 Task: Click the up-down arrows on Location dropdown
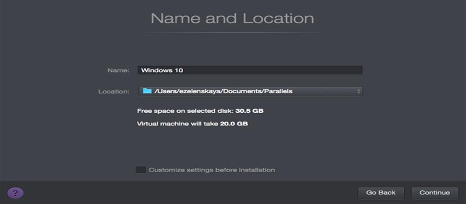coord(358,91)
